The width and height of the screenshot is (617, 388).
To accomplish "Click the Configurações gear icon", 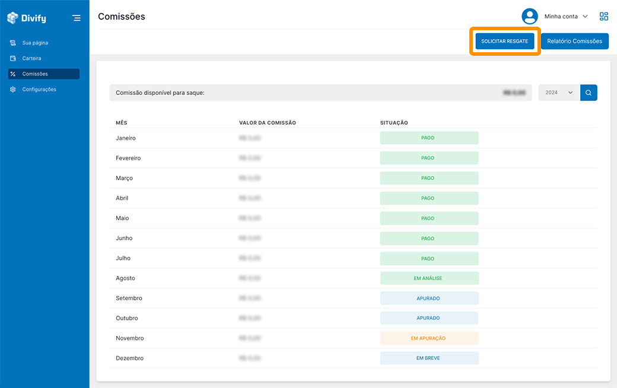I will click(x=13, y=89).
